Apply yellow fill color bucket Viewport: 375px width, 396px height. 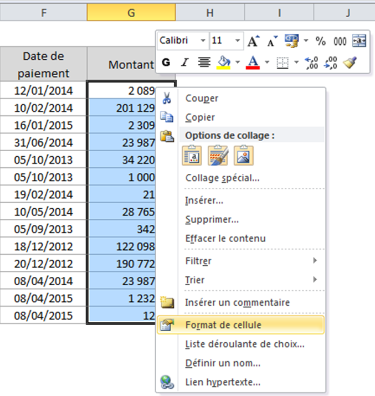[x=223, y=63]
